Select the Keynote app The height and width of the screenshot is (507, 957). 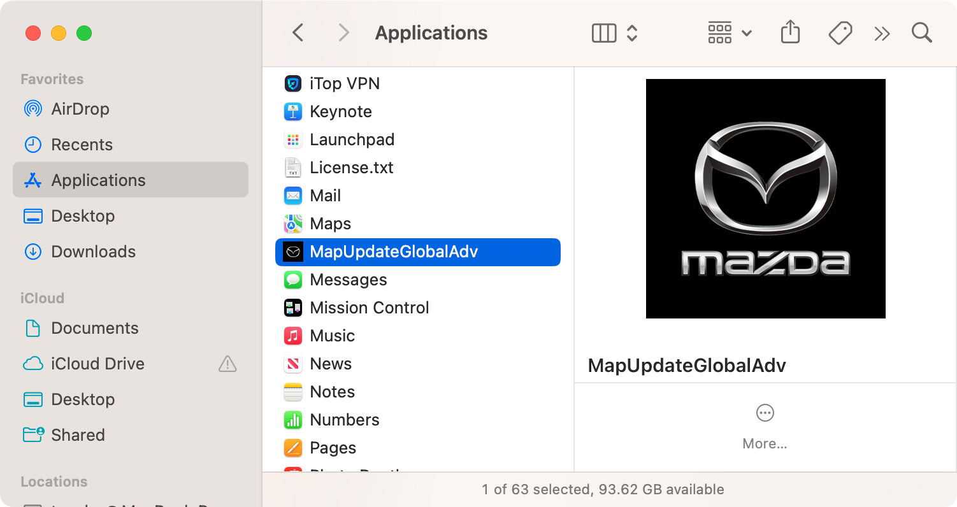[418, 111]
